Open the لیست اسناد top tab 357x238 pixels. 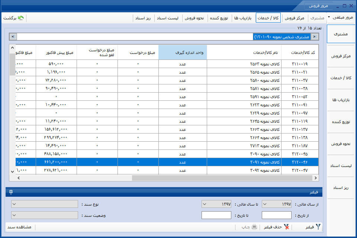(168, 18)
